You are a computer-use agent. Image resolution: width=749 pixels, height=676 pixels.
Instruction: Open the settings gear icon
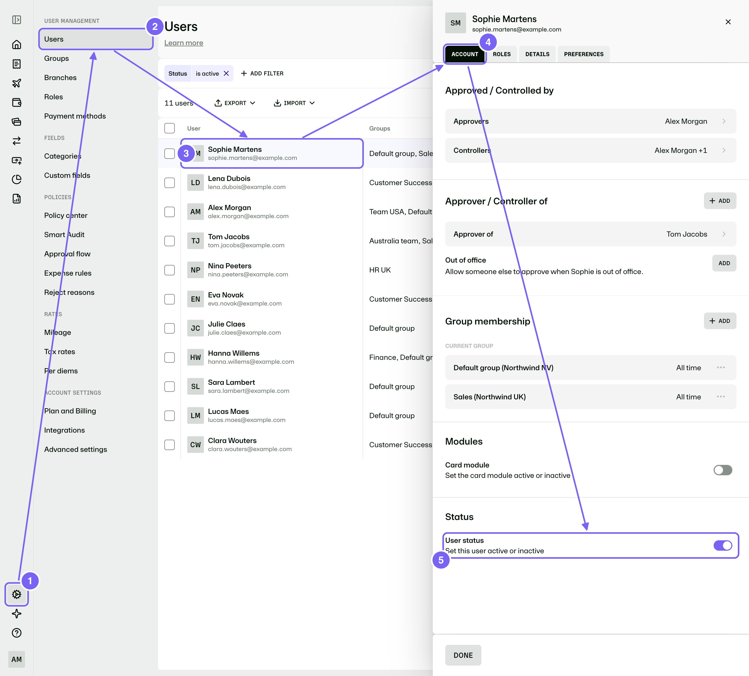16,594
